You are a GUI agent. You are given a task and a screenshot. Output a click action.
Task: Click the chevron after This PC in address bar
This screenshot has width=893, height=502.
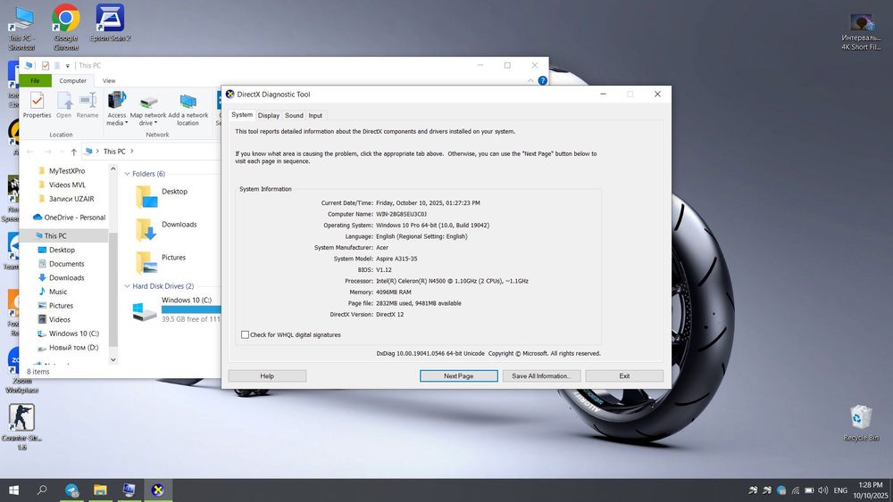(x=131, y=152)
